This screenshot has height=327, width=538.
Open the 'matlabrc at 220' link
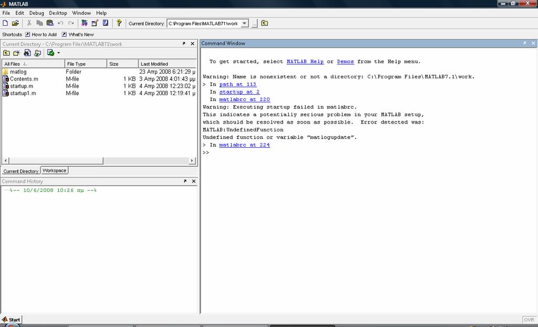(x=245, y=99)
